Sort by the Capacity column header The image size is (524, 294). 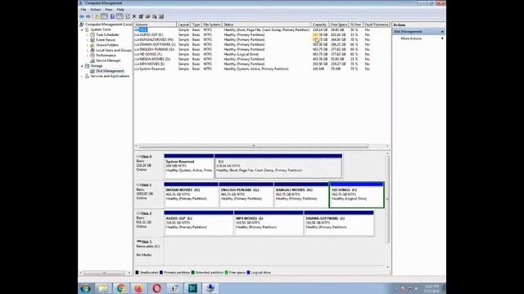click(320, 24)
